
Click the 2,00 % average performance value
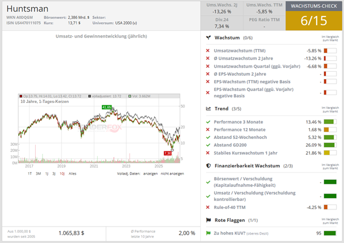pos(186,233)
